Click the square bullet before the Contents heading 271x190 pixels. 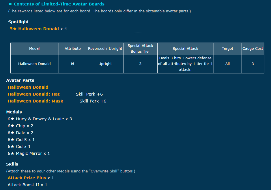point(10,4)
